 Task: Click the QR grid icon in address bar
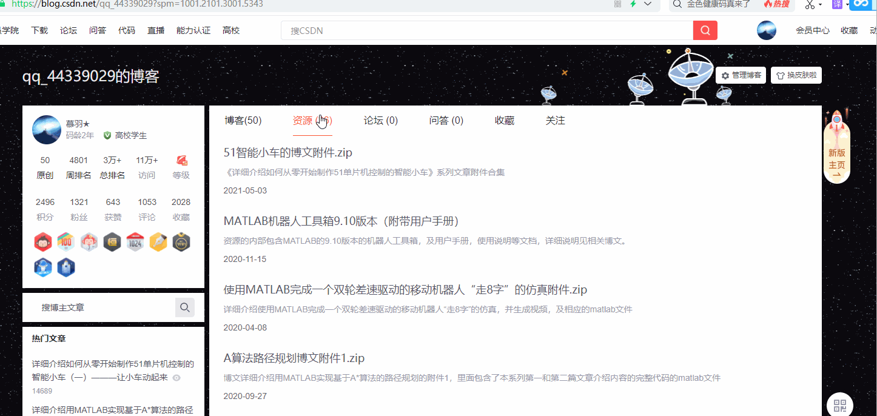617,4
